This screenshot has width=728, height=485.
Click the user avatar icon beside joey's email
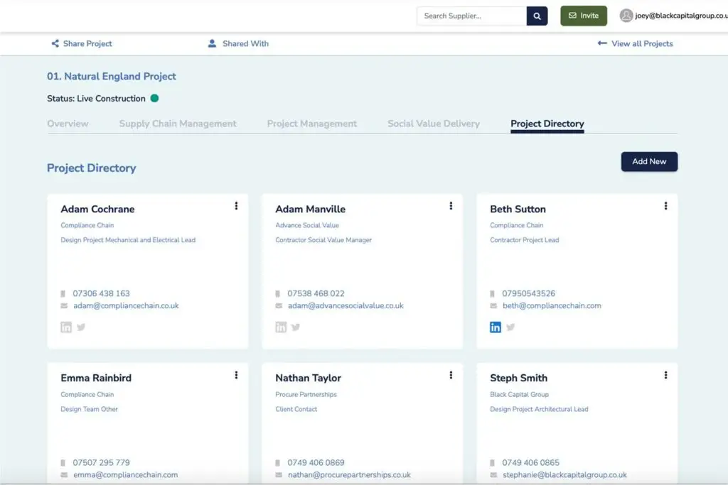626,16
